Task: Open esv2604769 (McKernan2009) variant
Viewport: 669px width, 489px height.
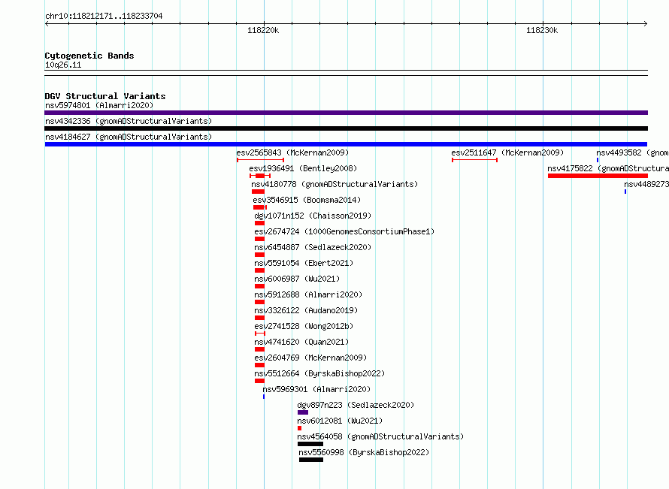Action: [310, 358]
